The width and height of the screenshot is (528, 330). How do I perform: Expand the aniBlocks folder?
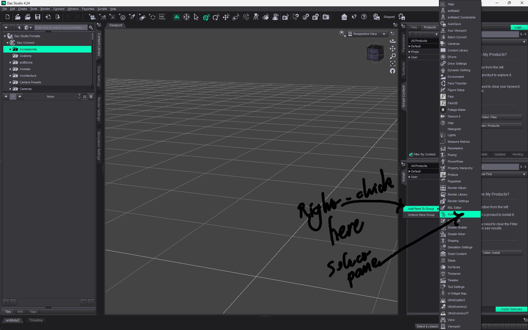(x=10, y=62)
